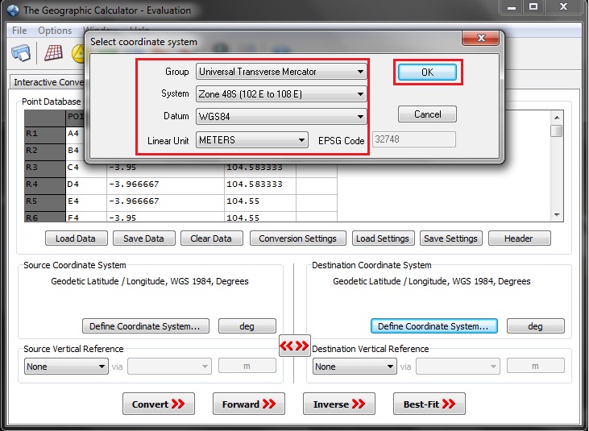
Task: Select row header R5
Action: (44, 202)
